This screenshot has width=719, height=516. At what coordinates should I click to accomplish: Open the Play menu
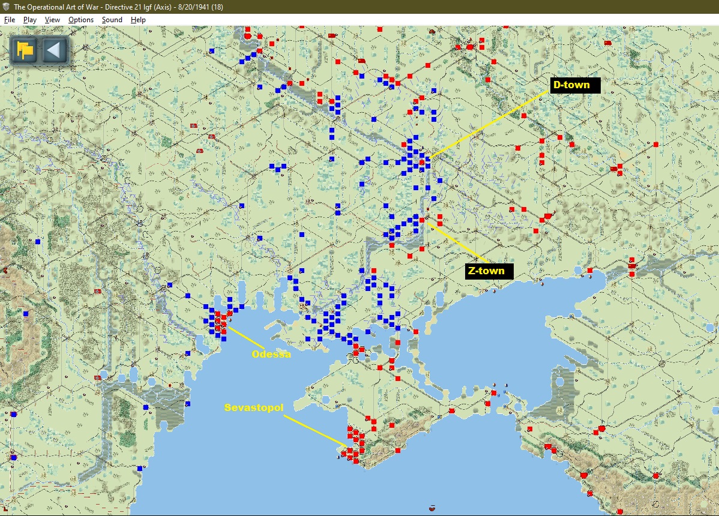coord(30,20)
